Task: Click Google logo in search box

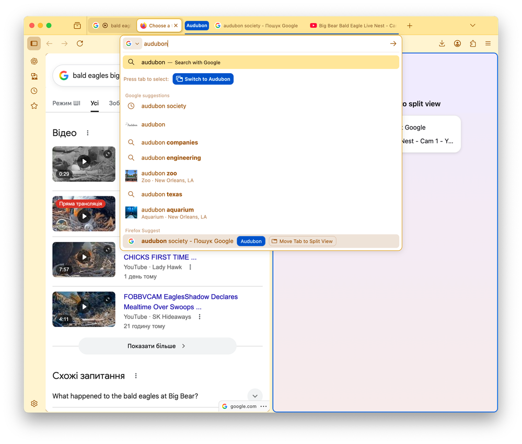Action: 64,76
